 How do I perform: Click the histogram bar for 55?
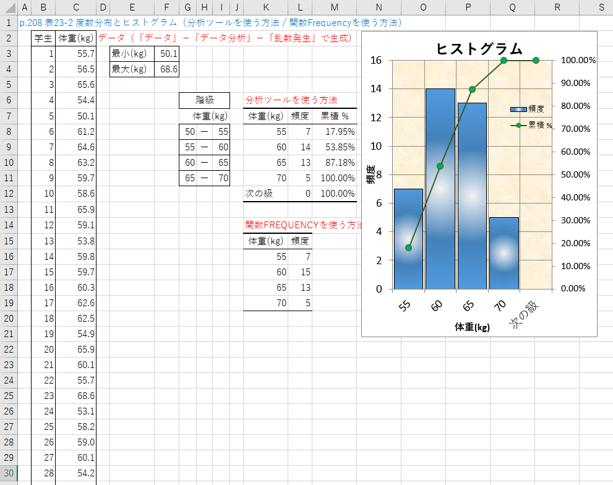(x=408, y=239)
